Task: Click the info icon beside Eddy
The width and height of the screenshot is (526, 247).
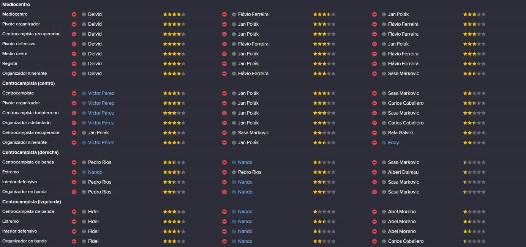Action: (x=384, y=143)
